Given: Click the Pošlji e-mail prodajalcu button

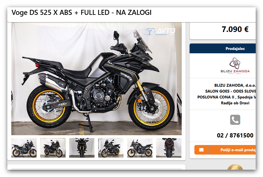Looking at the screenshot, I should [x=225, y=150].
